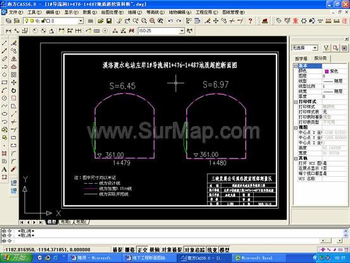Select the Spline curve tool
Image resolution: width=350 pixels, height=263 pixels.
[x=4, y=106]
